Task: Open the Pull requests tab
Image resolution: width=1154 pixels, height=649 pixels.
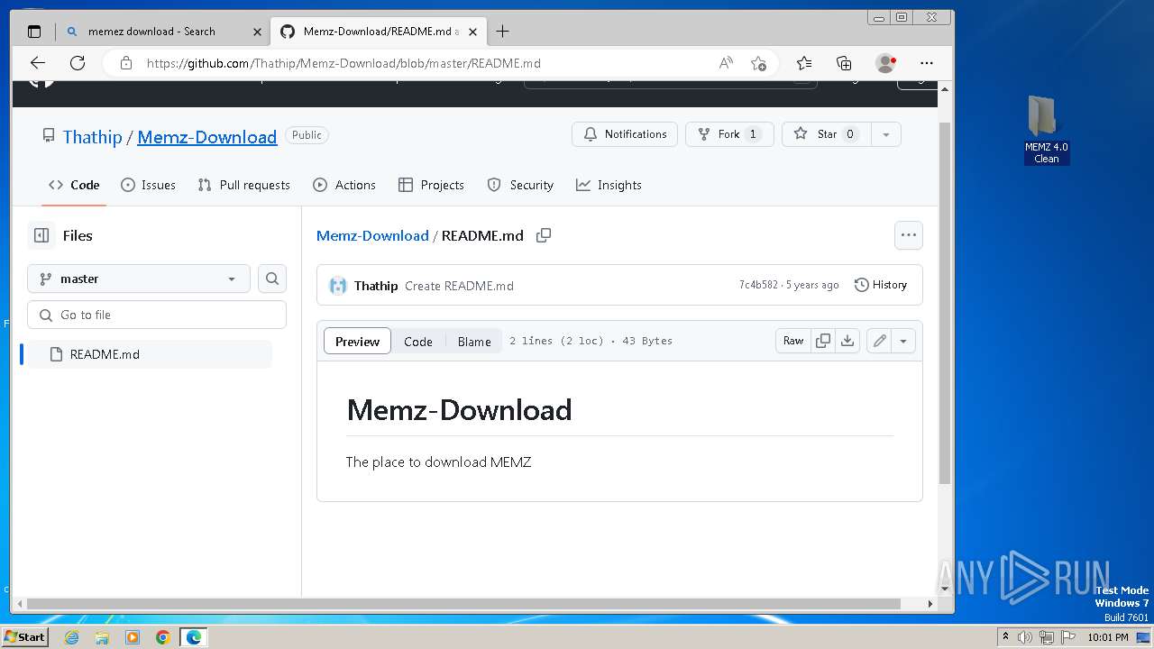Action: 243,185
